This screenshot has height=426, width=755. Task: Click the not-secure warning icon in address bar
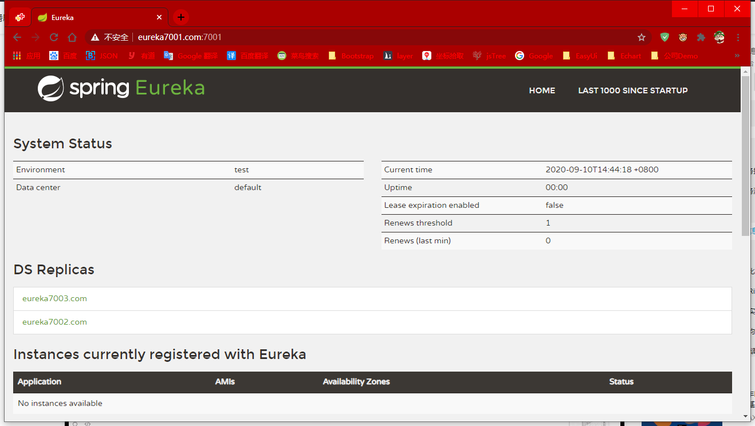point(95,37)
